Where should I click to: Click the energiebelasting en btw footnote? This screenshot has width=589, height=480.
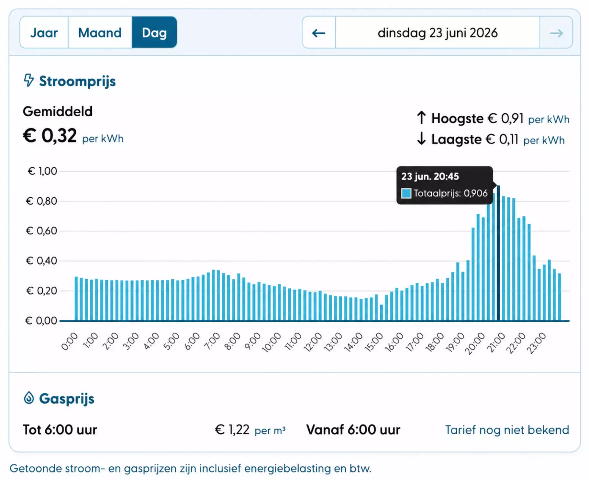190,468
